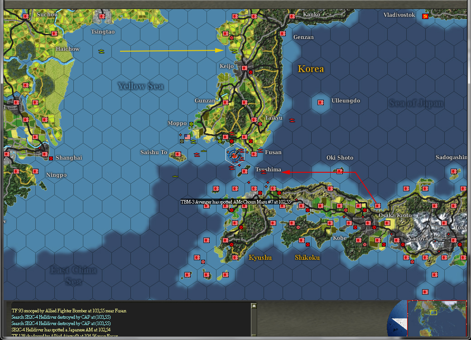Select the green Allied unit at Moppo
The image size is (471, 340).
[191, 124]
